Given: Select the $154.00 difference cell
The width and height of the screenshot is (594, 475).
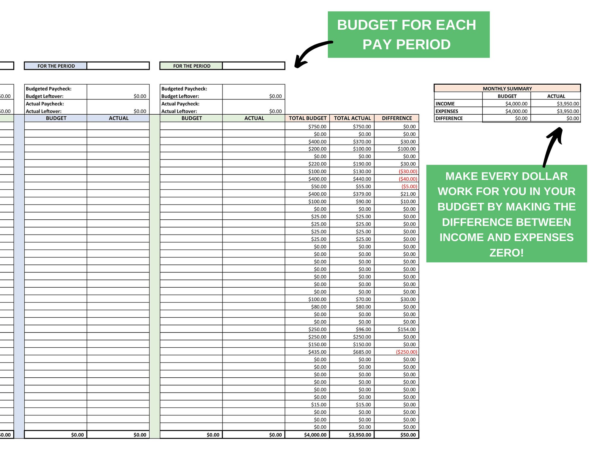Looking at the screenshot, I should click(396, 329).
